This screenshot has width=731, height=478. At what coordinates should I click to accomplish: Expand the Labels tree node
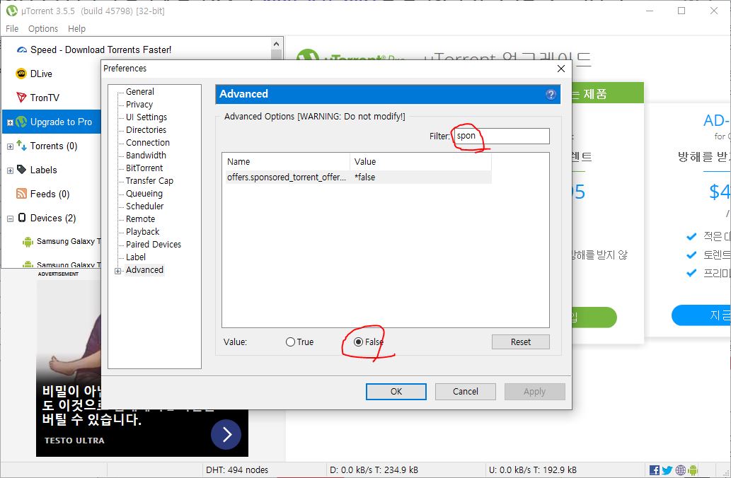coord(10,170)
